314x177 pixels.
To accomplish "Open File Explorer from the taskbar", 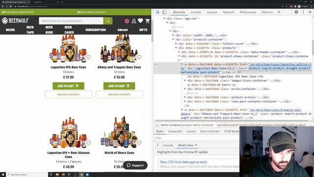I will (57, 175).
